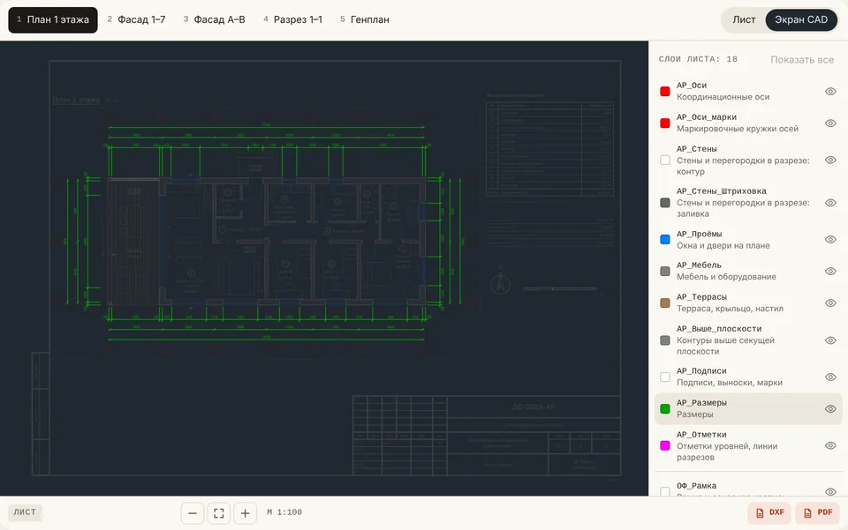Click the М 1:100 scale label
Screen dimensions: 848x530
coord(284,512)
